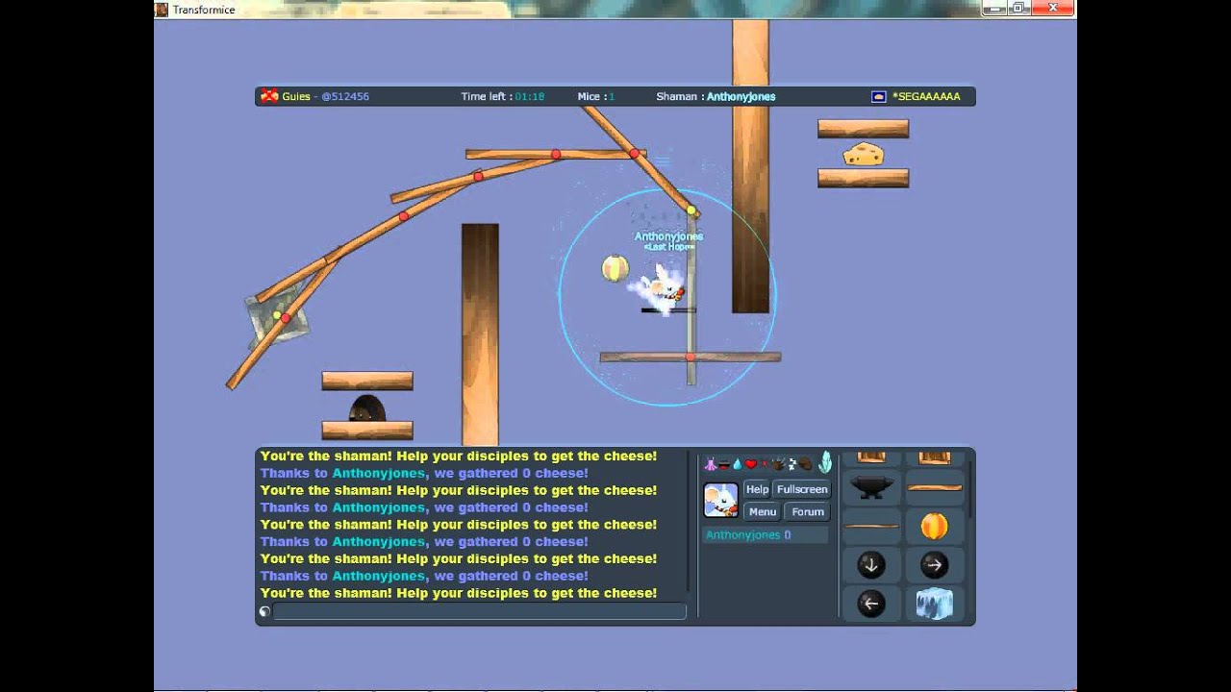Select the right wooden box item

[934, 457]
